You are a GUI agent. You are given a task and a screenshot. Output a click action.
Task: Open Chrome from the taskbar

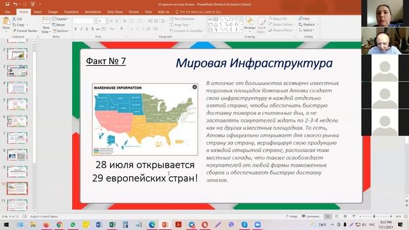point(59,224)
